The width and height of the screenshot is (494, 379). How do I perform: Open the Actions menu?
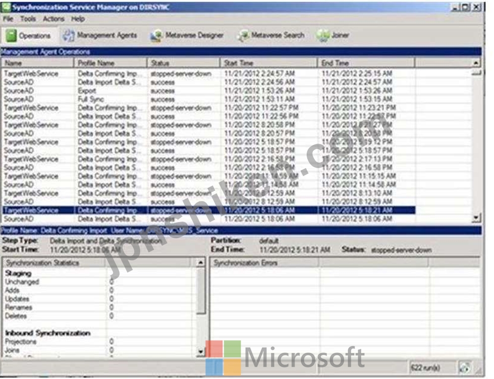53,19
